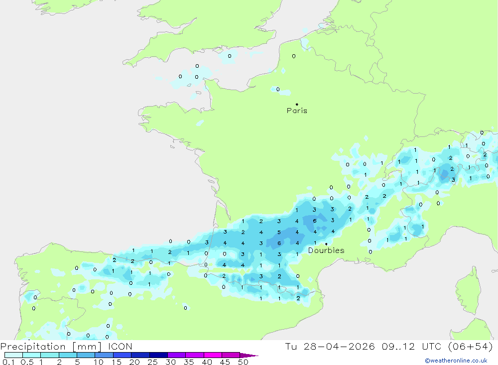Pick the 5–10 mm legend swatch

[x=86, y=355]
